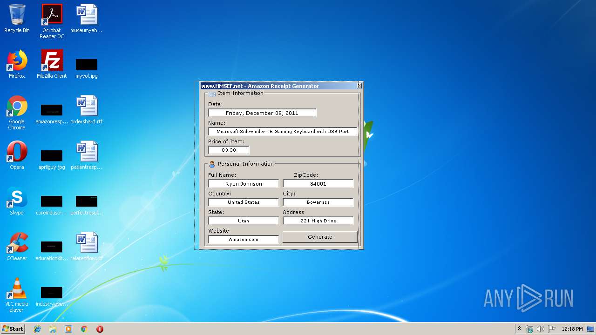
Task: Click the 12:18 PM system clock
Action: pos(572,329)
